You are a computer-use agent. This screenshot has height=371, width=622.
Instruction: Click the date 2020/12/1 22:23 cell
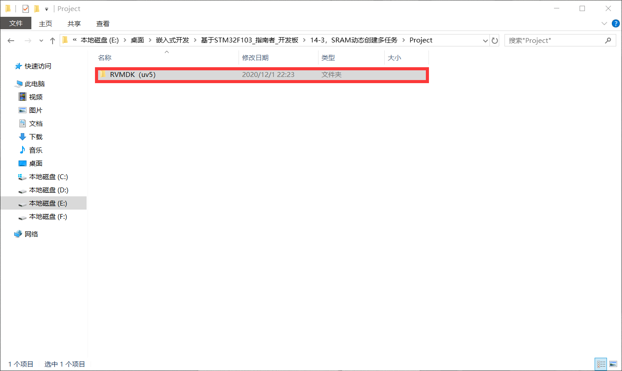coord(268,75)
